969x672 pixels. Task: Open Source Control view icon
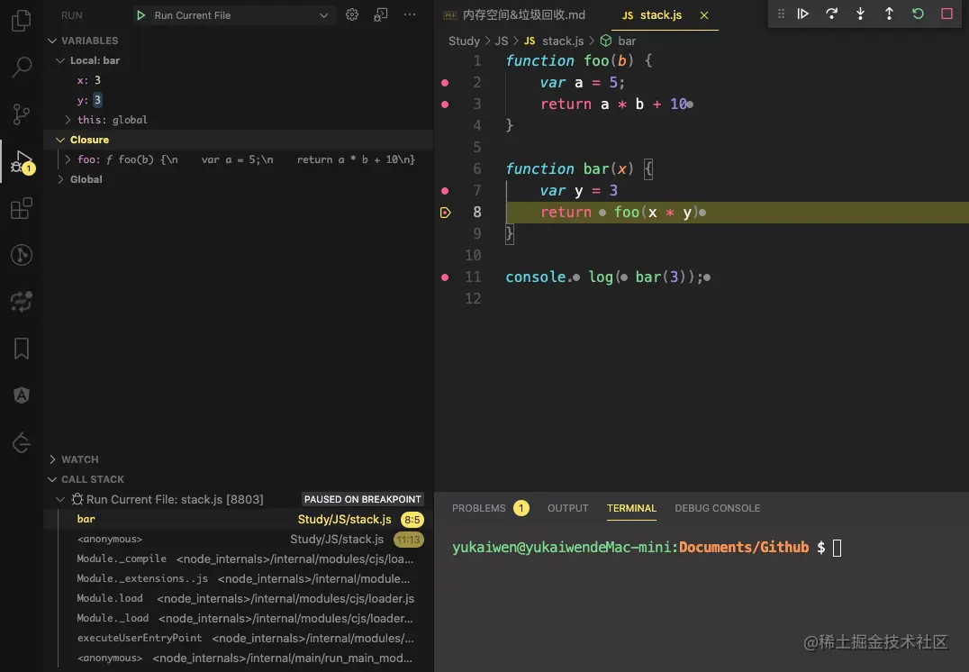[21, 114]
